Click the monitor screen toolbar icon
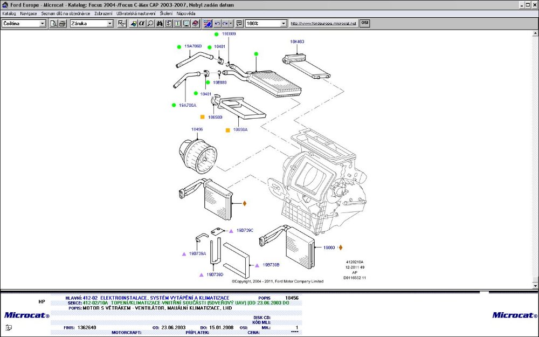Screen dimensions: 539x337 click(186, 24)
